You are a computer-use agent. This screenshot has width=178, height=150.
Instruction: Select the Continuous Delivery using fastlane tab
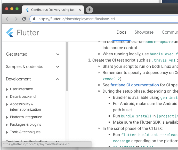point(53,10)
